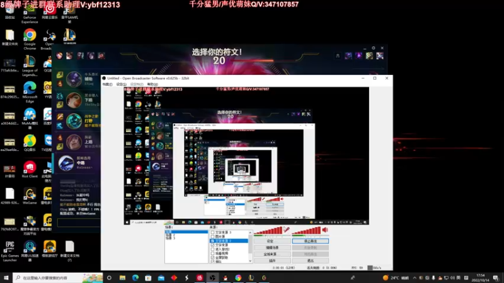Screen dimensions: 504x283
Task: Open Task View from taskbar
Action: click(109, 277)
